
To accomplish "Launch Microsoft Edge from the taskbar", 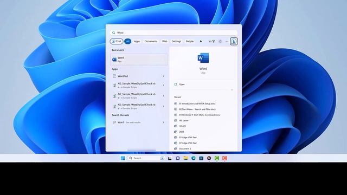I will pyautogui.click(x=194, y=158).
